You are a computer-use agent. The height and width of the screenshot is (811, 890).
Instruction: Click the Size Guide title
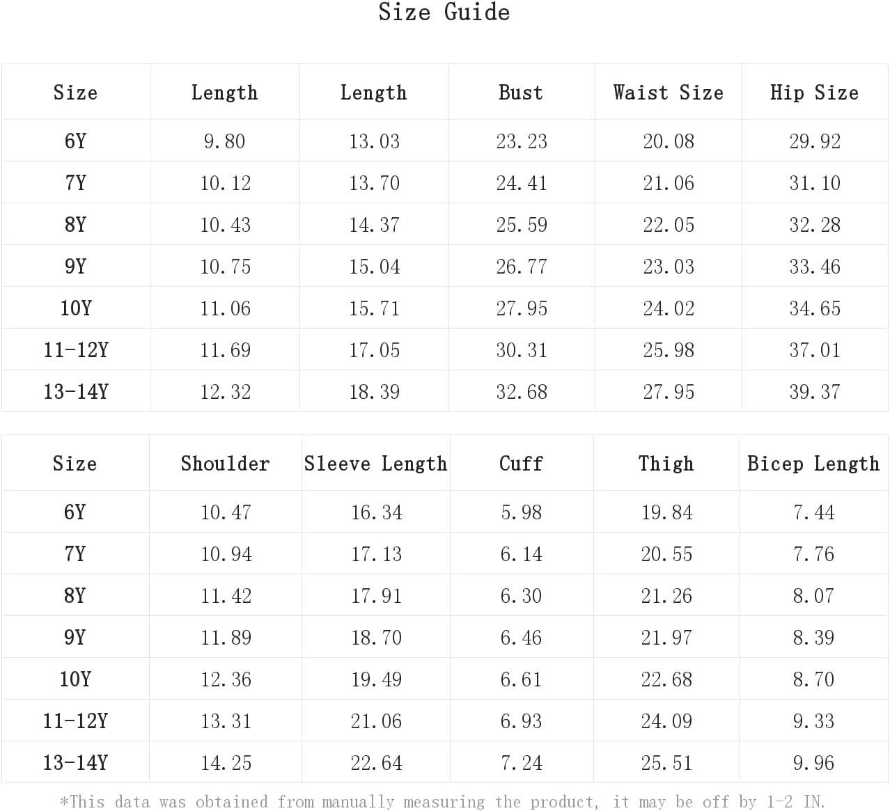(444, 13)
